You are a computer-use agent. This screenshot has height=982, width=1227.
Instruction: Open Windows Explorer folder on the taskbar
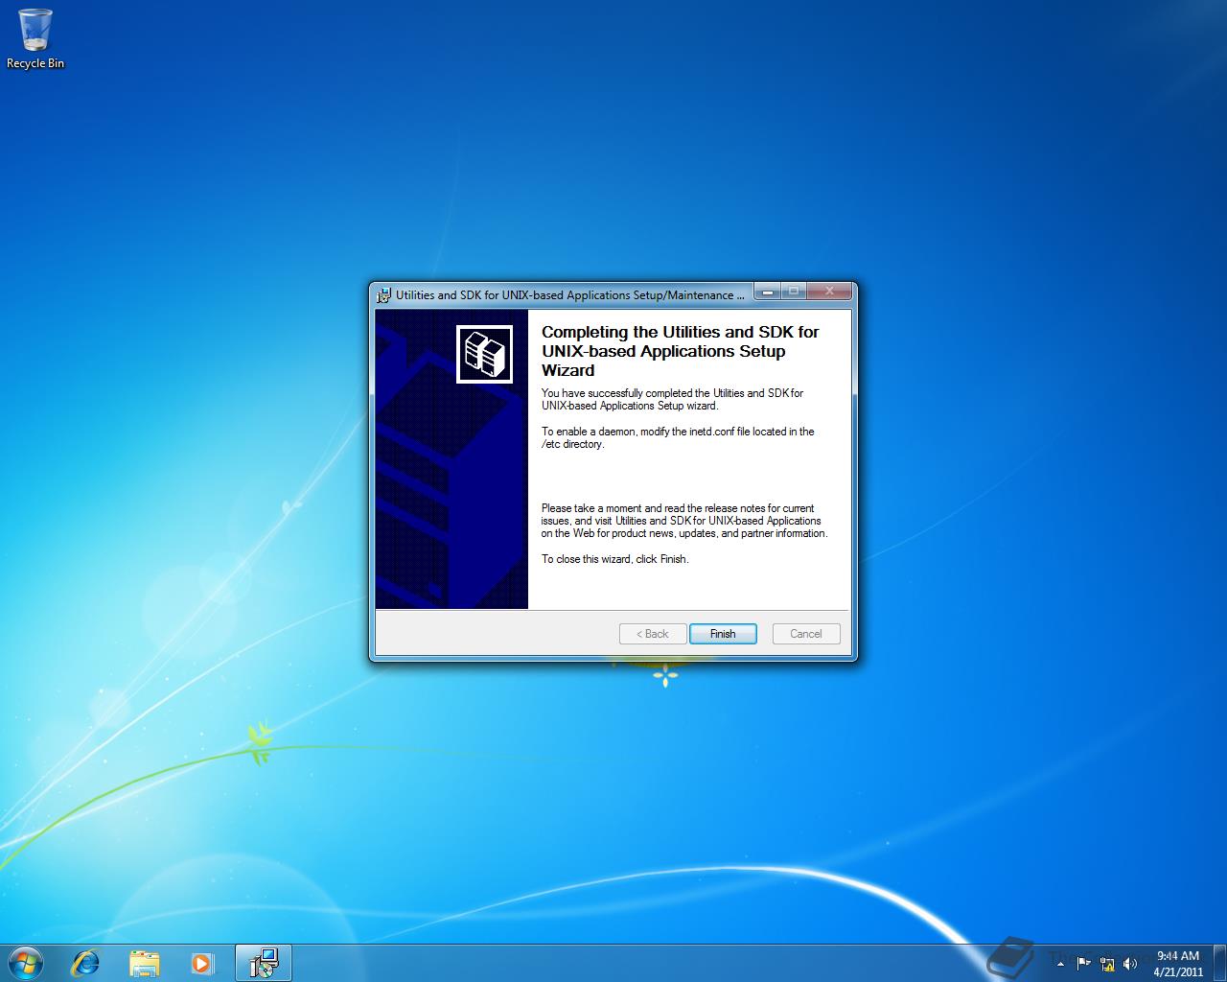144,963
